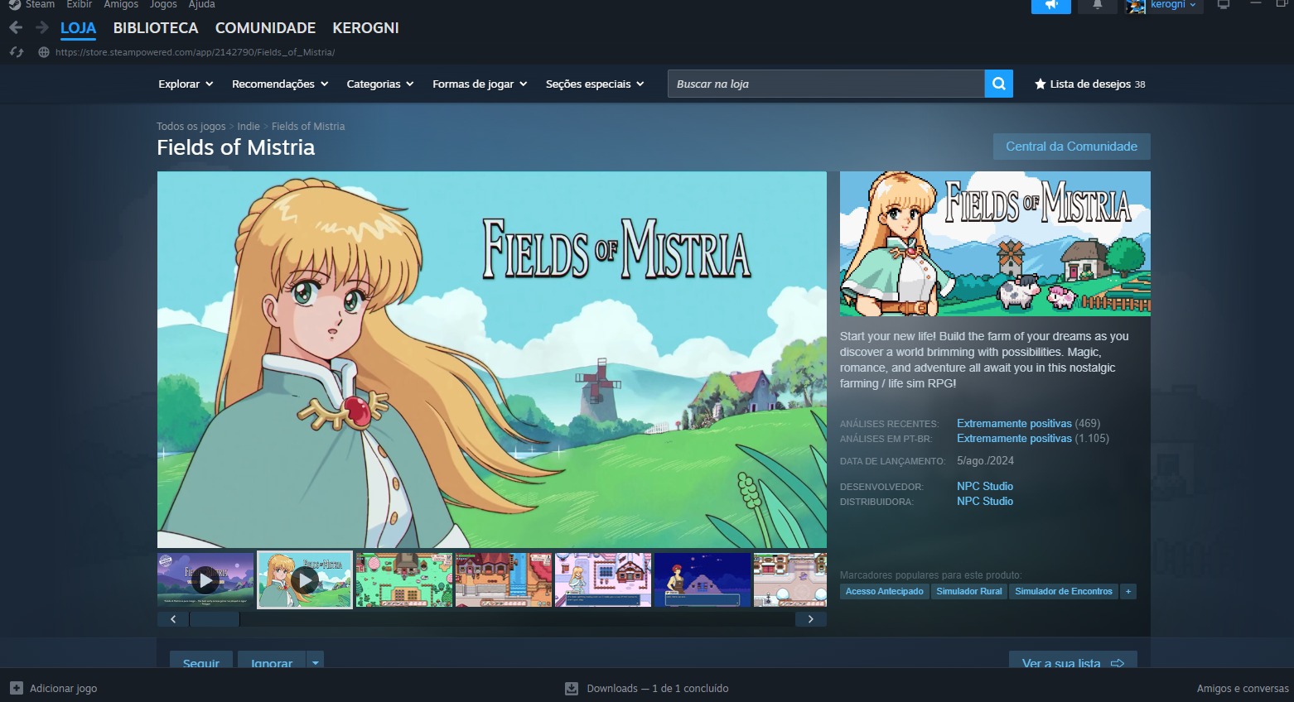Follow the NPC Studio developer link
Viewport: 1294px width, 702px height.
click(984, 486)
